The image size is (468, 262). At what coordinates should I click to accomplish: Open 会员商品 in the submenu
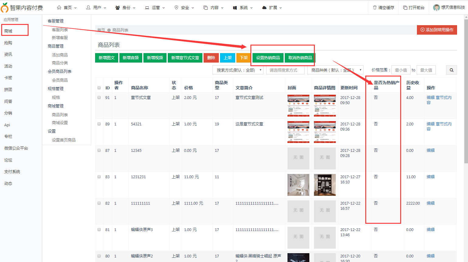(60, 80)
